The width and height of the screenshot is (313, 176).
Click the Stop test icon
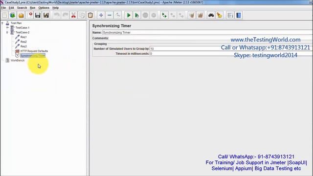click(145, 15)
